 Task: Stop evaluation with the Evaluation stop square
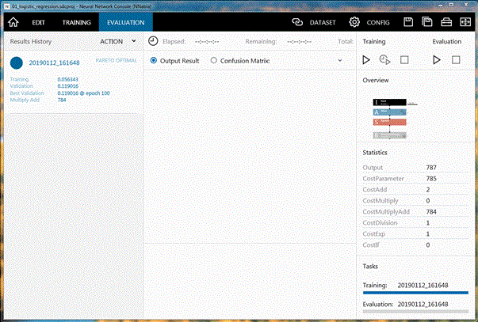point(456,60)
